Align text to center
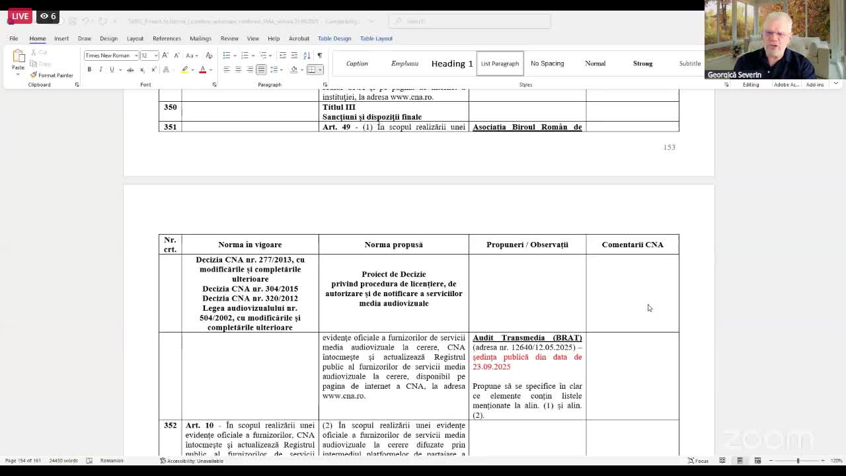The image size is (846, 476). [238, 69]
